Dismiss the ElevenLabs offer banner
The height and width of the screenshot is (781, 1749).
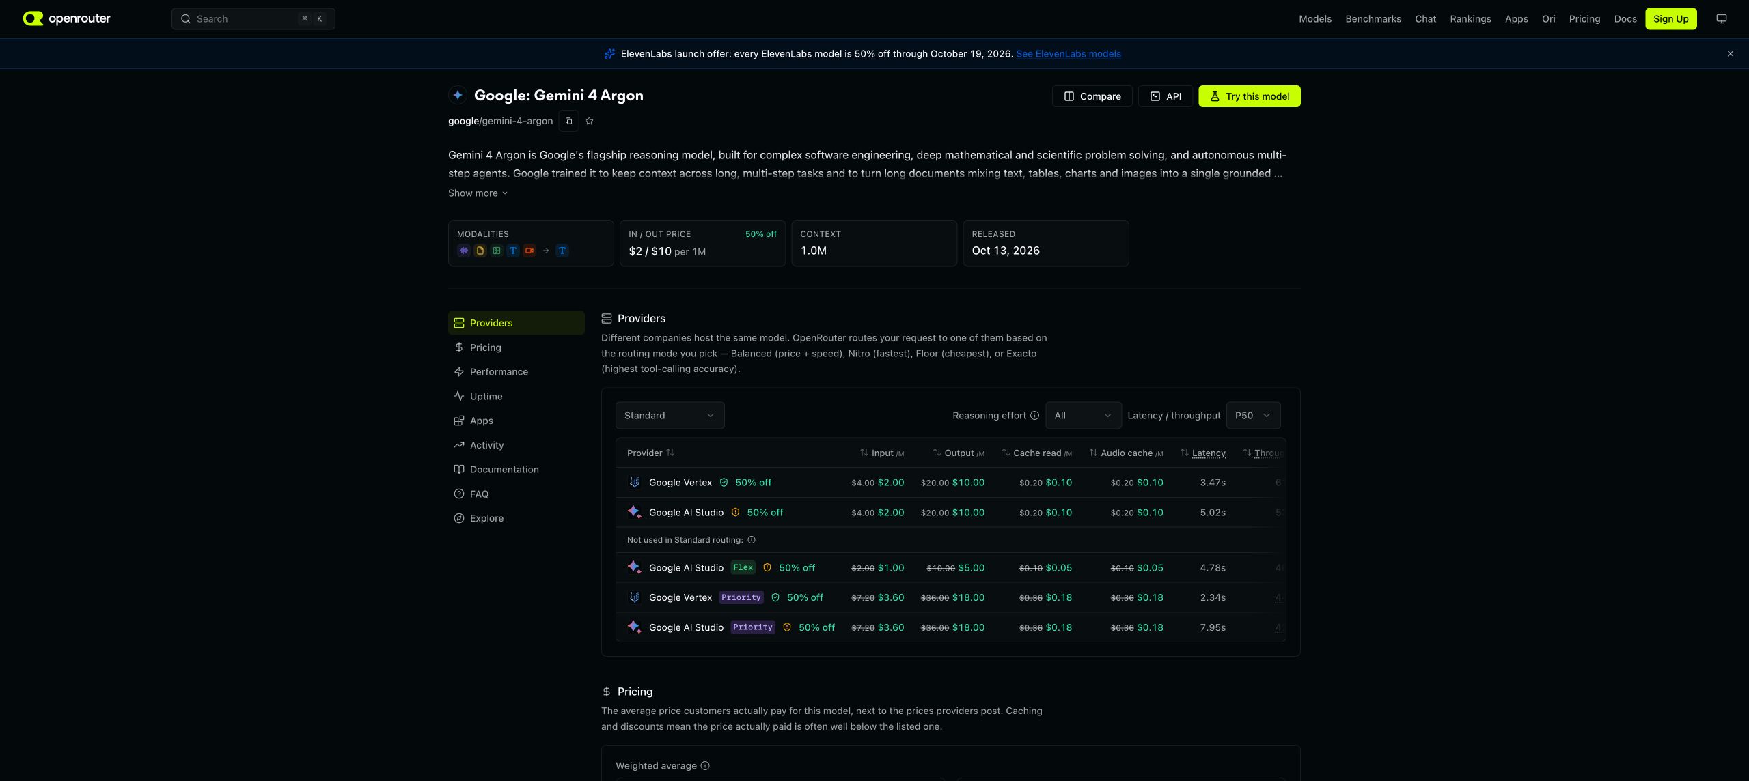point(1731,54)
